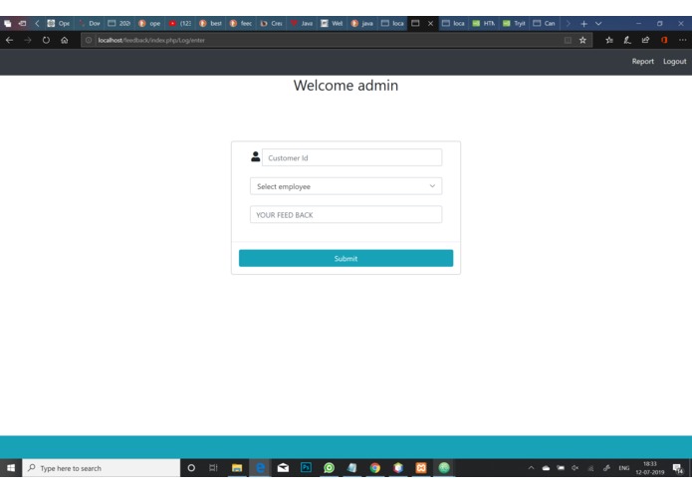Click the muted volume tray icon
Viewport: 692px width, 492px height.
point(576,468)
